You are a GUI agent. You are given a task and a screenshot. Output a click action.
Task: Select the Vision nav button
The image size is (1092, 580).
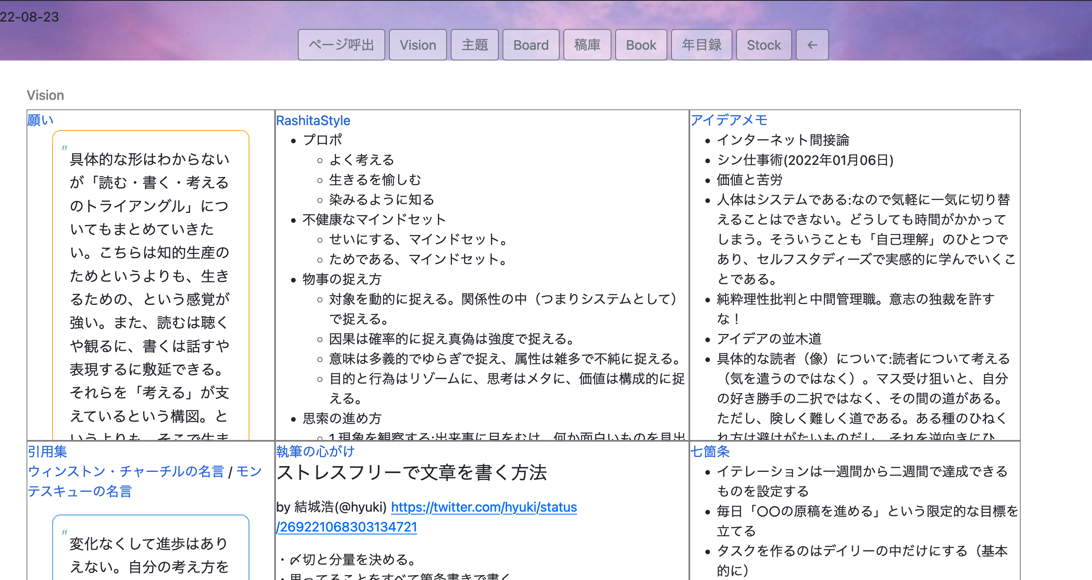[x=418, y=45]
